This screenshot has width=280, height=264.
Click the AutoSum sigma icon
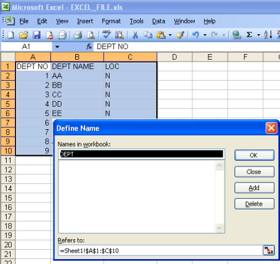[250, 35]
